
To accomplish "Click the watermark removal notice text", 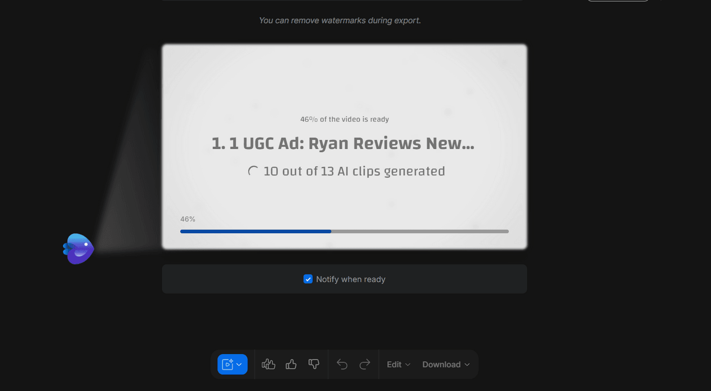I will click(x=339, y=20).
